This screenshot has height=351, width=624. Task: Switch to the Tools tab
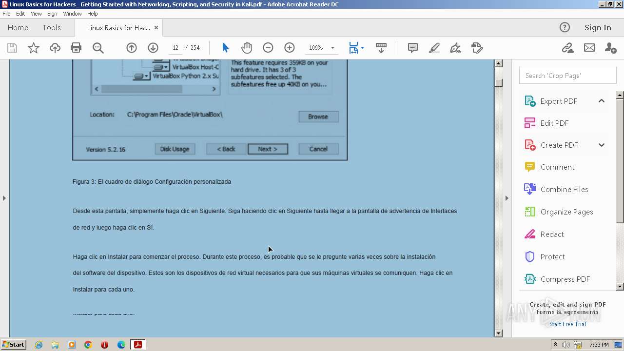tap(52, 28)
